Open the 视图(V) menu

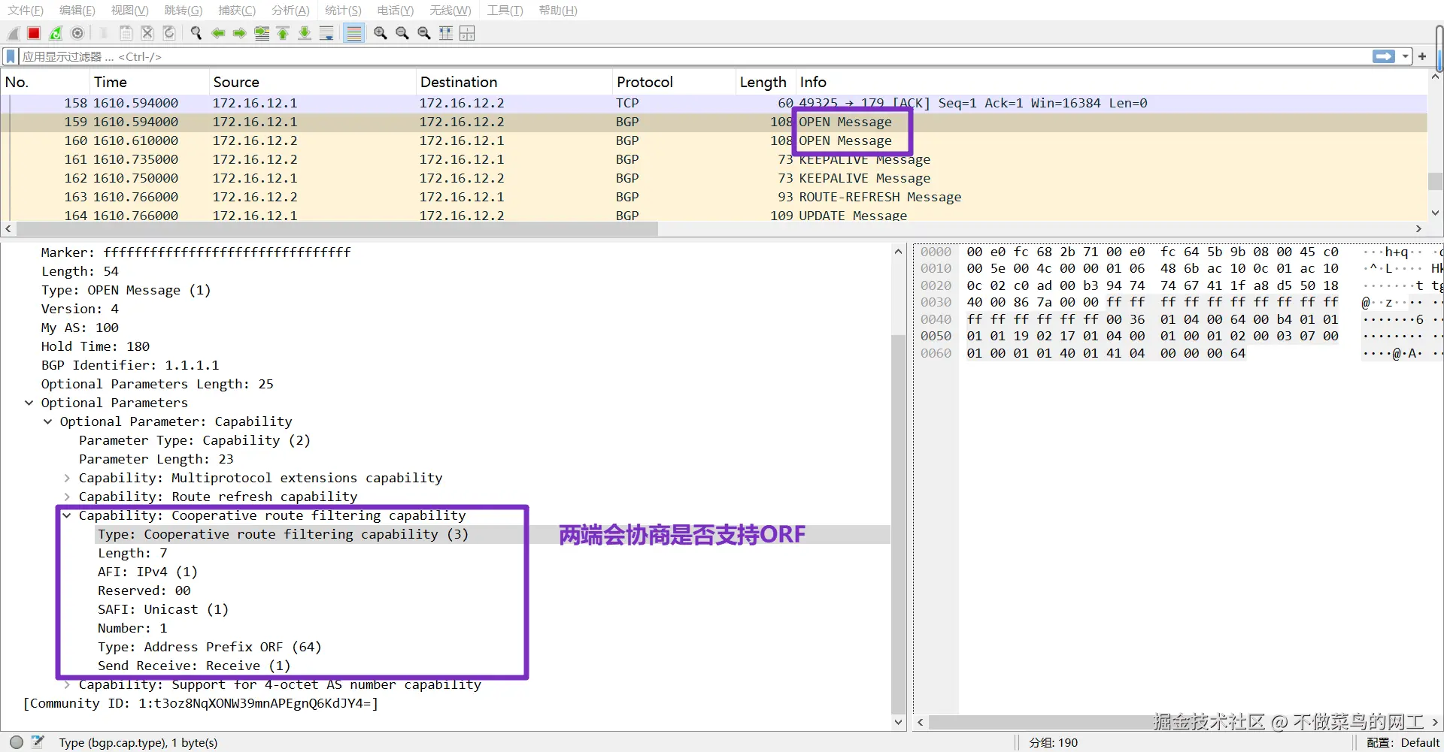coord(129,10)
